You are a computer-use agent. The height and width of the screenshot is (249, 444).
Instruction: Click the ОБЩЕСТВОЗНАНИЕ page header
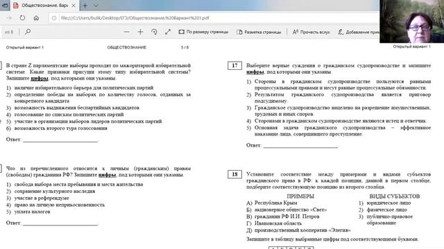pyautogui.click(x=126, y=48)
